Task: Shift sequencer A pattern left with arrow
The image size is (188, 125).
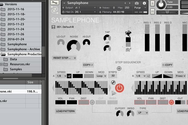Action: click(53, 88)
